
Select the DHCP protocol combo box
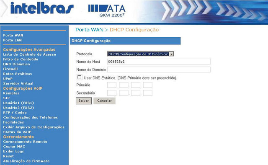point(141,54)
